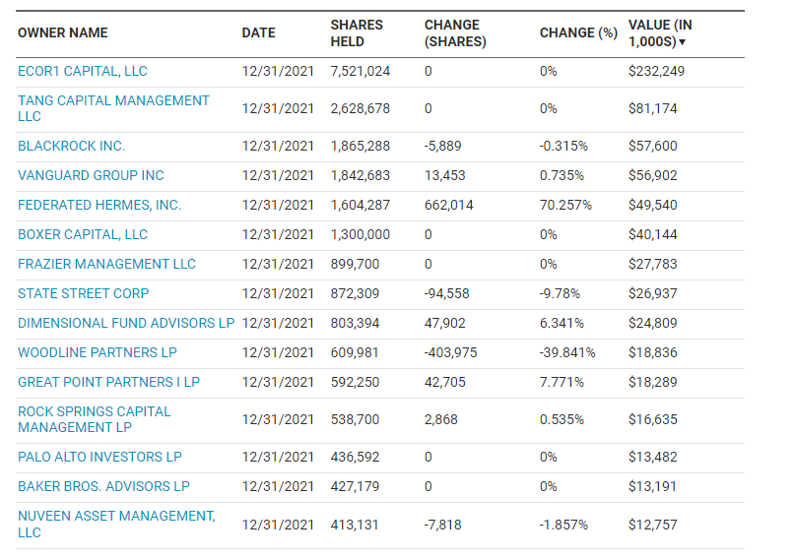The height and width of the screenshot is (559, 794).
Task: Select FRAZIER MANAGEMENT LLC link
Action: click(106, 264)
